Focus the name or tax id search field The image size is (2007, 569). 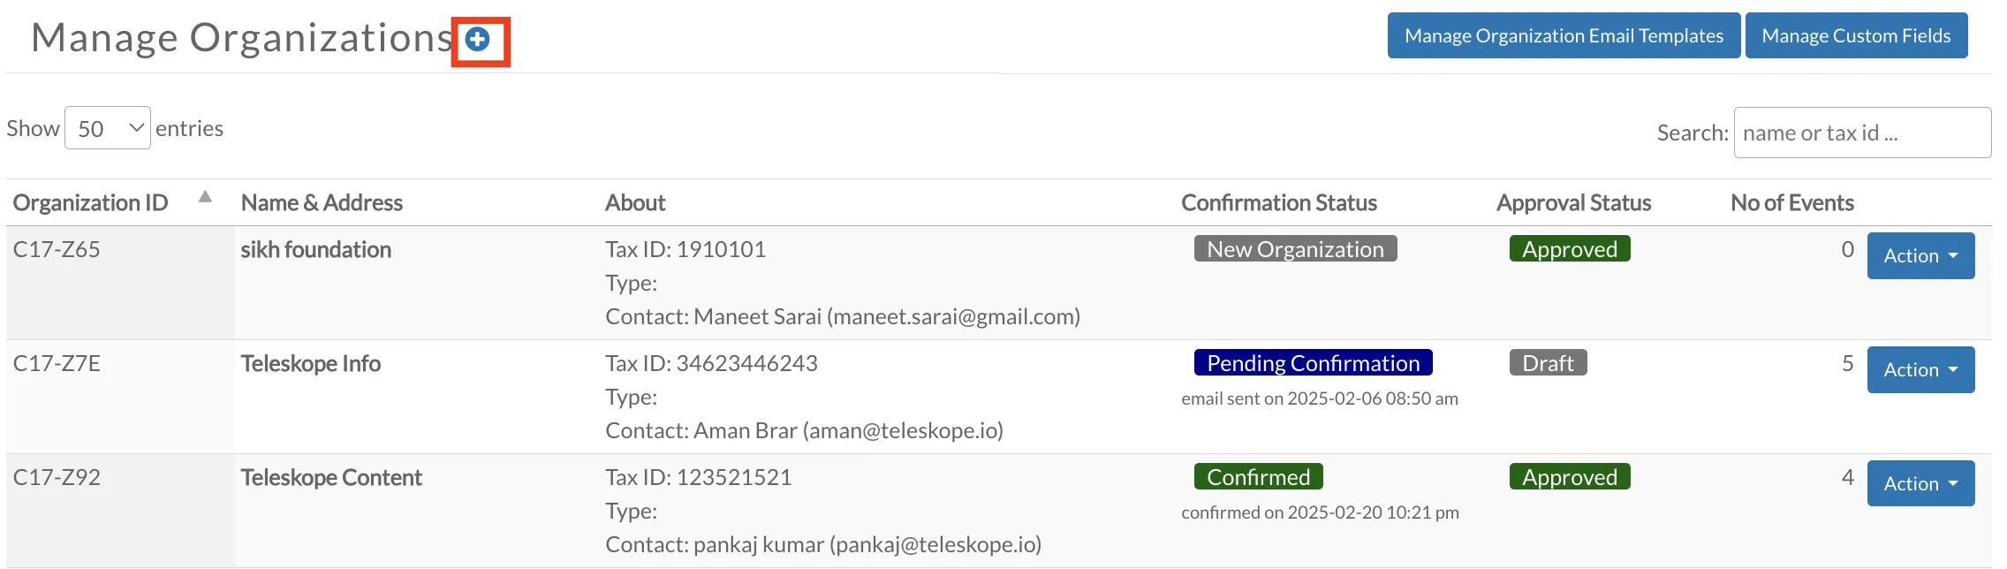click(1862, 133)
